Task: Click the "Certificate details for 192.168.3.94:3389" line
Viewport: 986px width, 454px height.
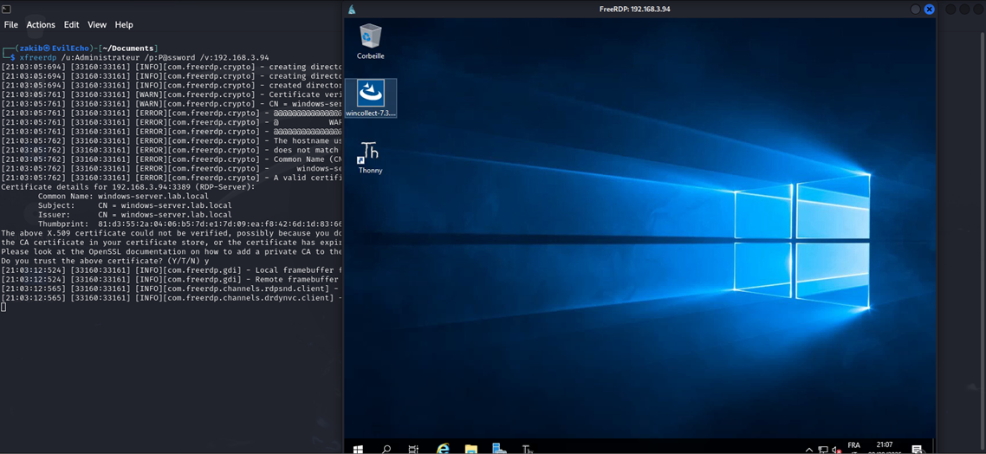Action: [127, 187]
